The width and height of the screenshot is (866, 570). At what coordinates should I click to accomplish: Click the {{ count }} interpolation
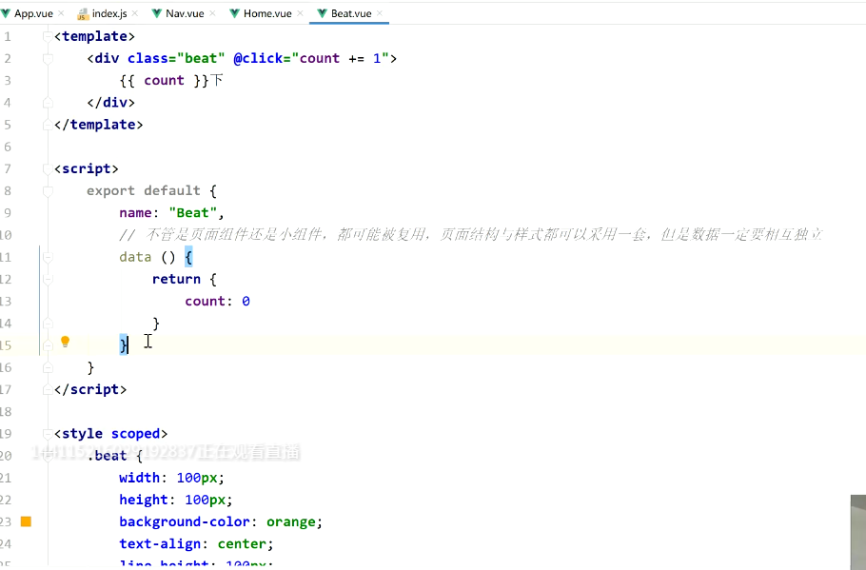[164, 81]
